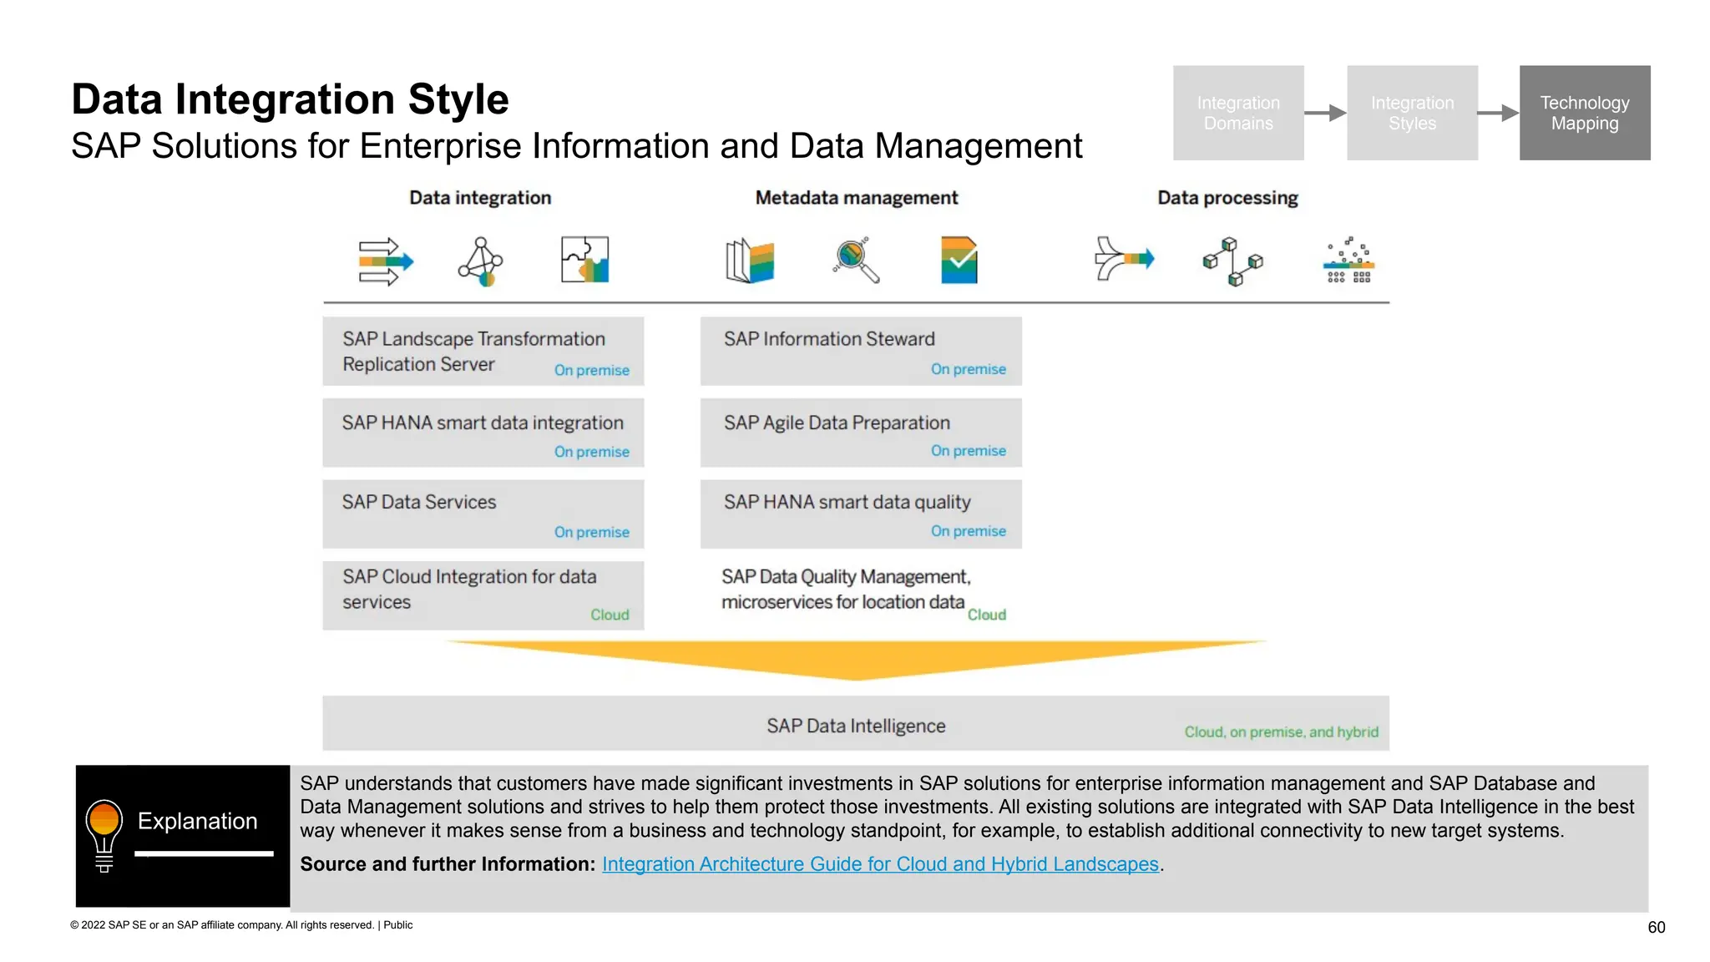Click the copyright notice text
The width and height of the screenshot is (1710, 962).
pos(241,925)
